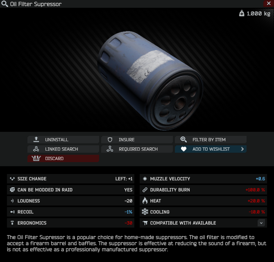Click the red Discard button
The height and width of the screenshot is (262, 274).
coord(63,158)
